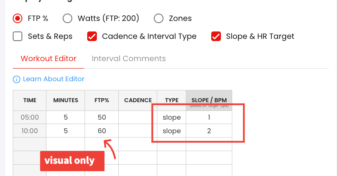Select the Watts (FTP: 200) radio option
Viewport: 337px width, 176px height.
click(x=67, y=18)
